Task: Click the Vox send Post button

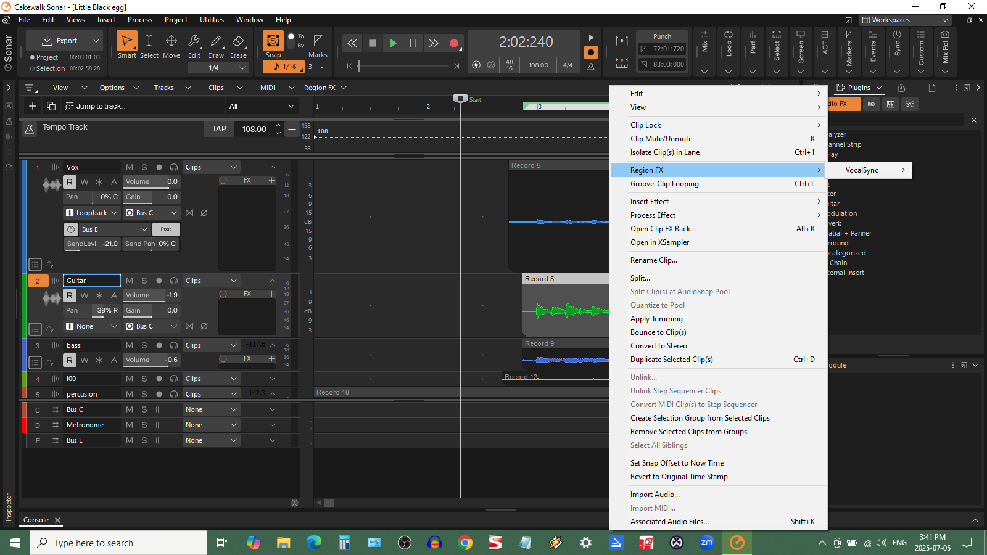Action: click(166, 229)
